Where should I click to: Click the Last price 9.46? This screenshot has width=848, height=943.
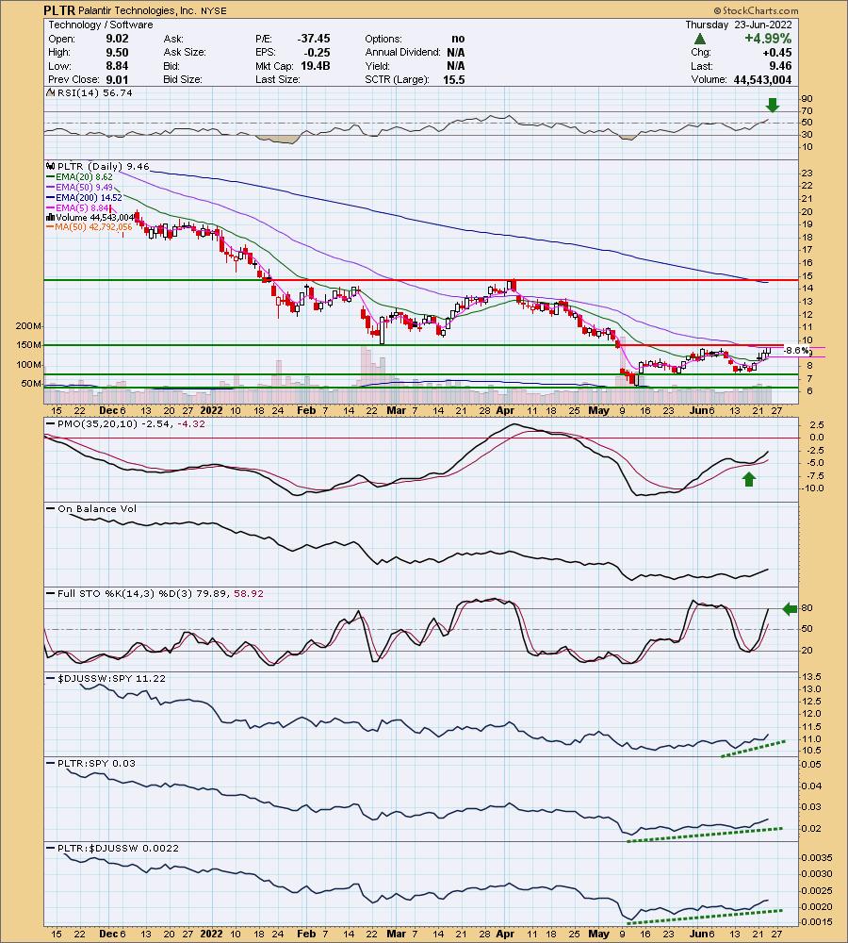click(x=781, y=66)
